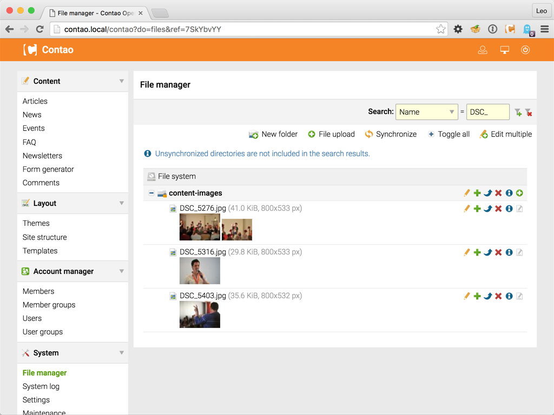The width and height of the screenshot is (554, 415).
Task: Click the search text field containing DSC_
Action: coord(487,112)
